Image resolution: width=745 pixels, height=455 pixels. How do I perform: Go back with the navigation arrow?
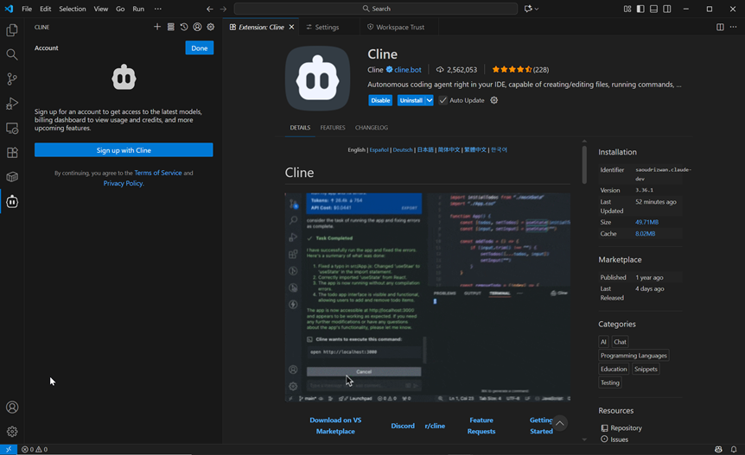coord(209,9)
